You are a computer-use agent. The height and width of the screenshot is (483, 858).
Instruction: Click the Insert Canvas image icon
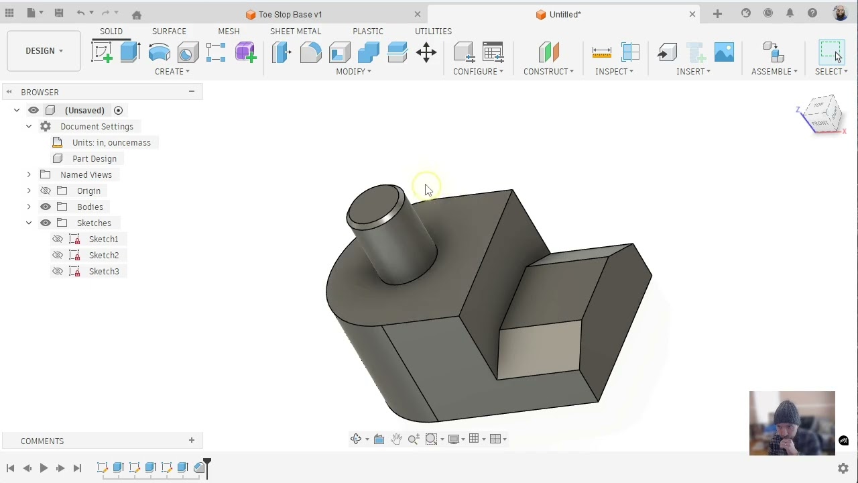724,52
